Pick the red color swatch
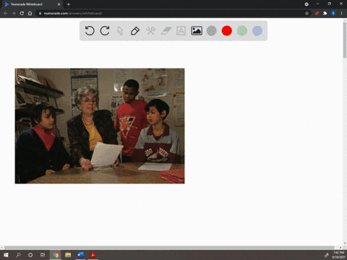Image resolution: width=347 pixels, height=260 pixels. click(x=227, y=31)
